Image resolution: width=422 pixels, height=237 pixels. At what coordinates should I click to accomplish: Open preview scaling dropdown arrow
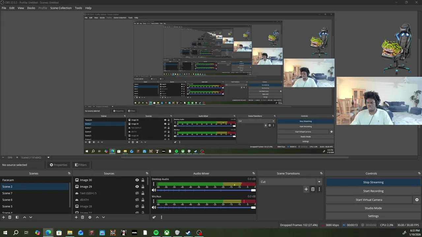pyautogui.click(x=48, y=158)
